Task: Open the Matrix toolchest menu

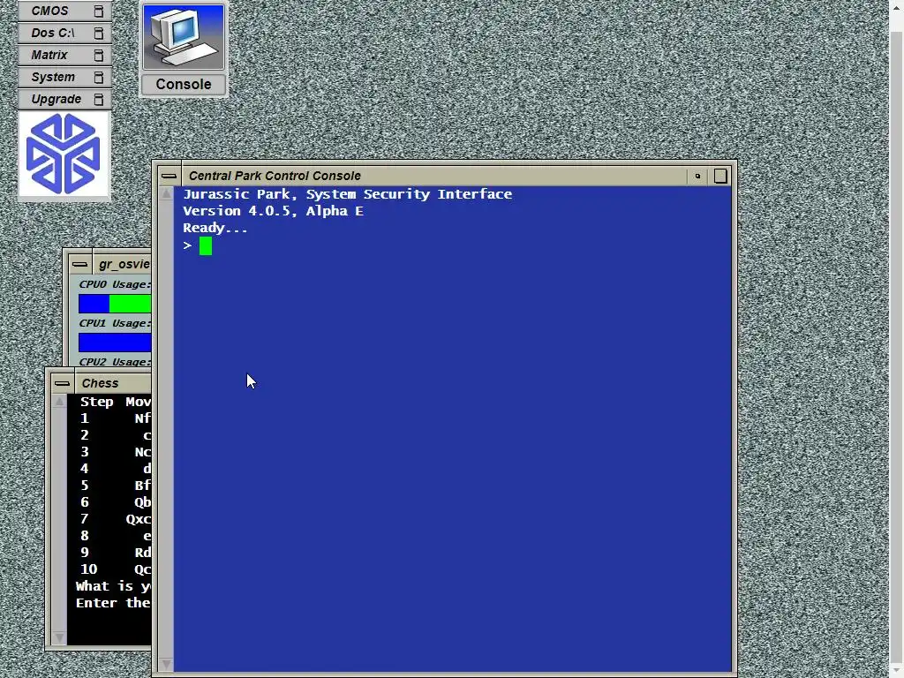Action: pos(64,55)
